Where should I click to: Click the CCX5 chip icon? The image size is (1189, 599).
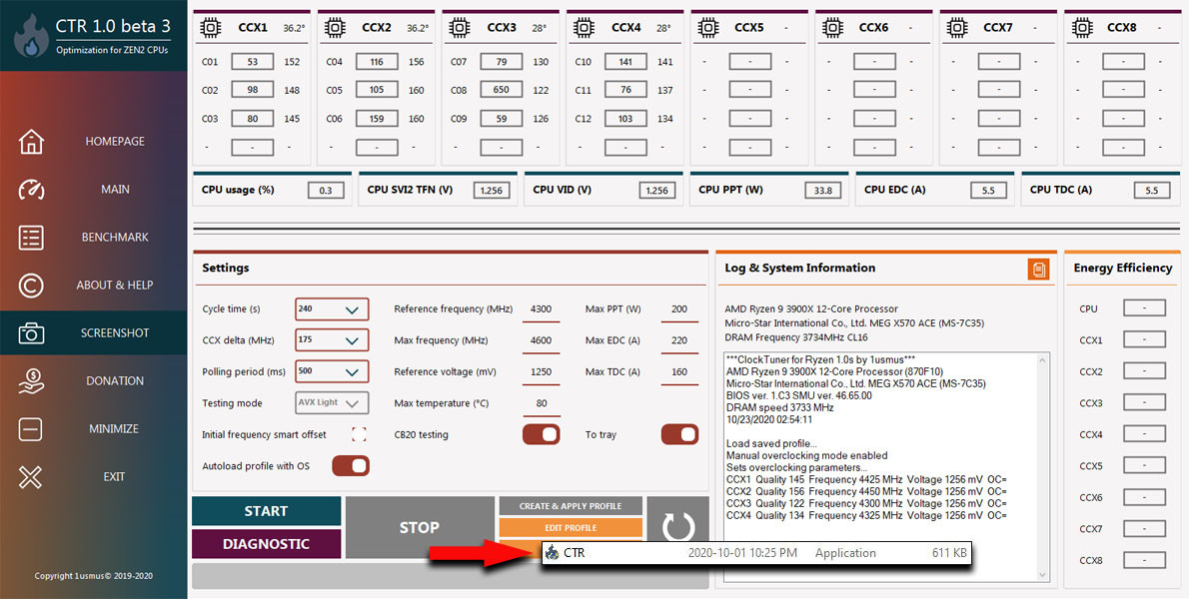[707, 27]
